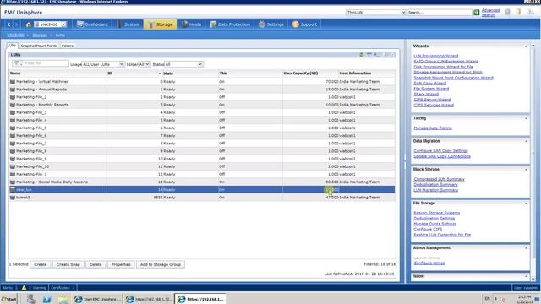The width and height of the screenshot is (541, 304).
Task: Open the LUN Migration Summary link
Action: click(436, 190)
